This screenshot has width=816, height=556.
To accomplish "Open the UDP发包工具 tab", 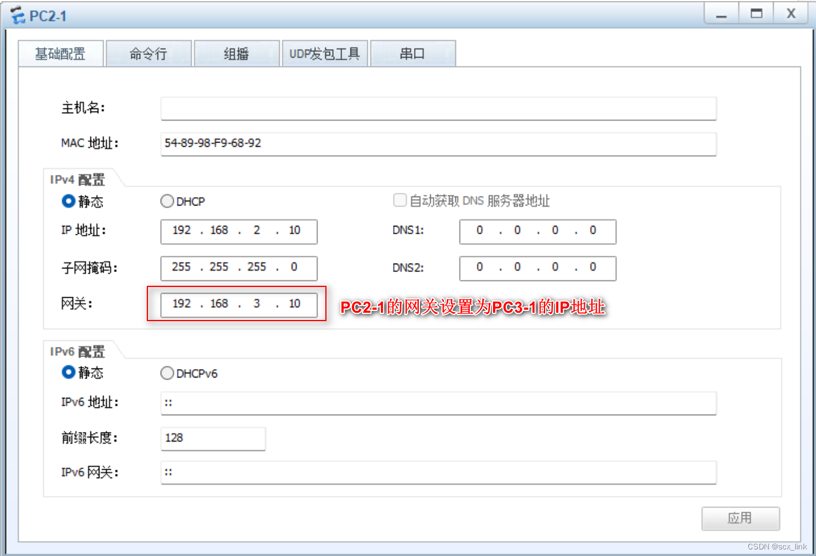I will click(325, 54).
